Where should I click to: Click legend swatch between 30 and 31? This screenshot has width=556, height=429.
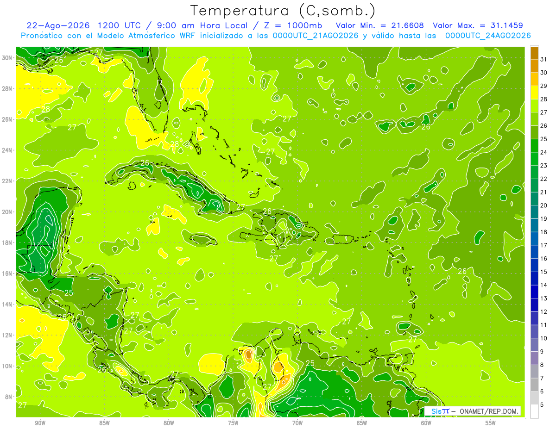[535, 66]
